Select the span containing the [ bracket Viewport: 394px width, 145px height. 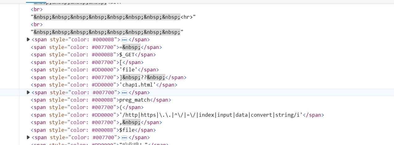[x=87, y=62]
